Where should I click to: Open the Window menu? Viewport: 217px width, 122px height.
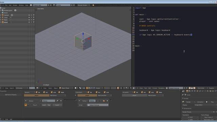(x=21, y=5)
